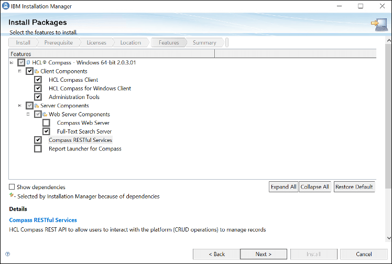Select the Features wizard step
Image resolution: width=392 pixels, height=264 pixels.
[x=169, y=42]
